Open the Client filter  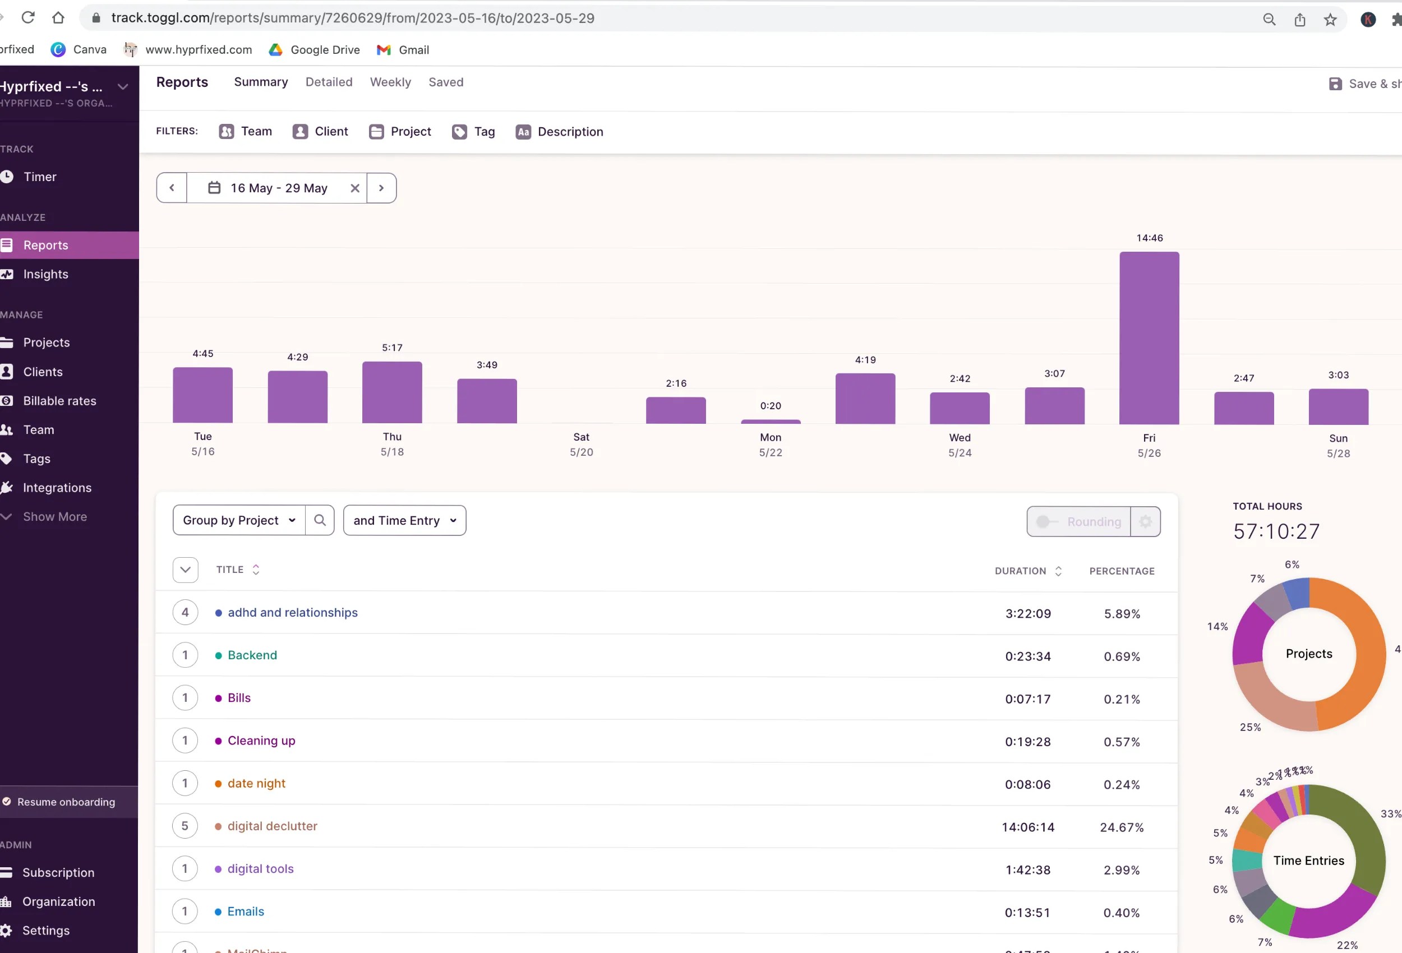320,132
